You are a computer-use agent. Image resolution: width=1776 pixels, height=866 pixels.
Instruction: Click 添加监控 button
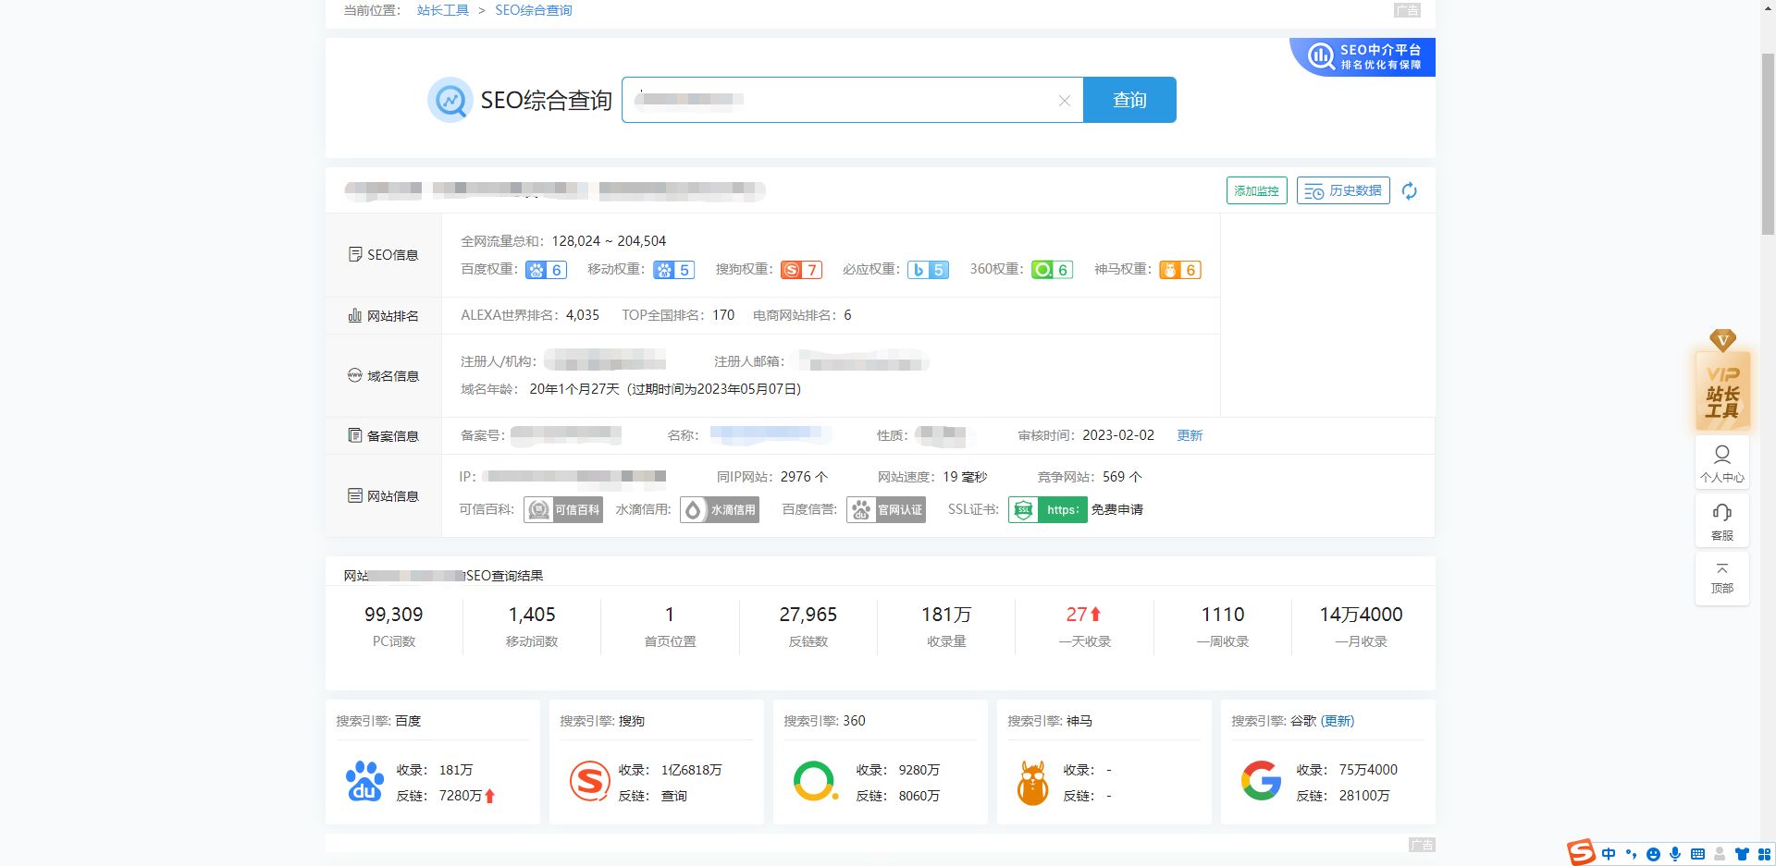coord(1256,190)
